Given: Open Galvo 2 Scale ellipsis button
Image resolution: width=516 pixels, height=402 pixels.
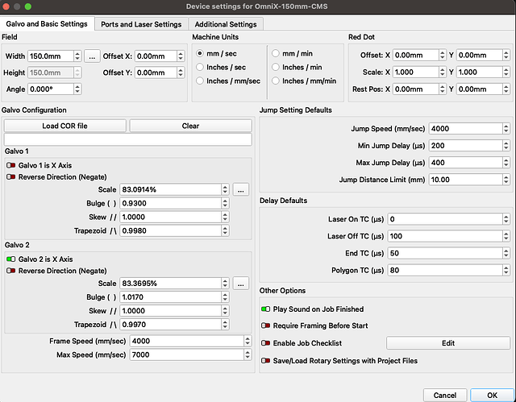Looking at the screenshot, I should click(x=241, y=284).
